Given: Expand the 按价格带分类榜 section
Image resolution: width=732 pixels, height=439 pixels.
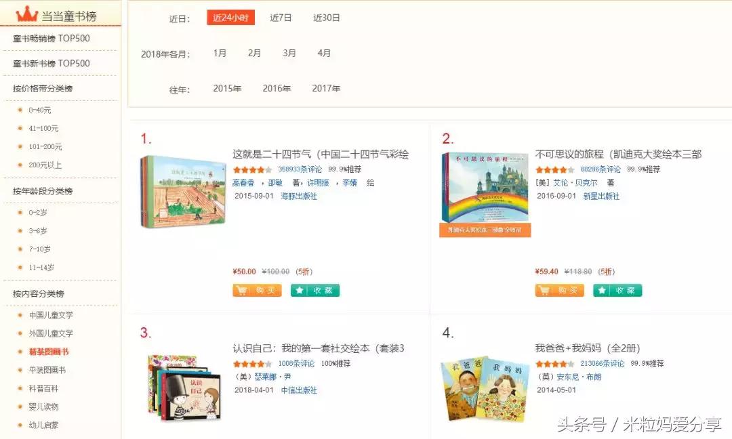Looking at the screenshot, I should [x=42, y=88].
